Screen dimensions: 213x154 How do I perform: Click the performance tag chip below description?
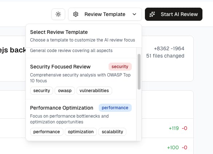47,132
